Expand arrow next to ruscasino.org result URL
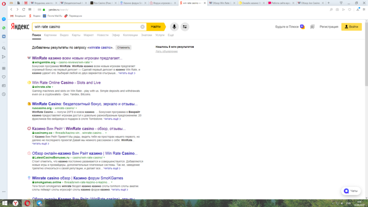 (76, 108)
